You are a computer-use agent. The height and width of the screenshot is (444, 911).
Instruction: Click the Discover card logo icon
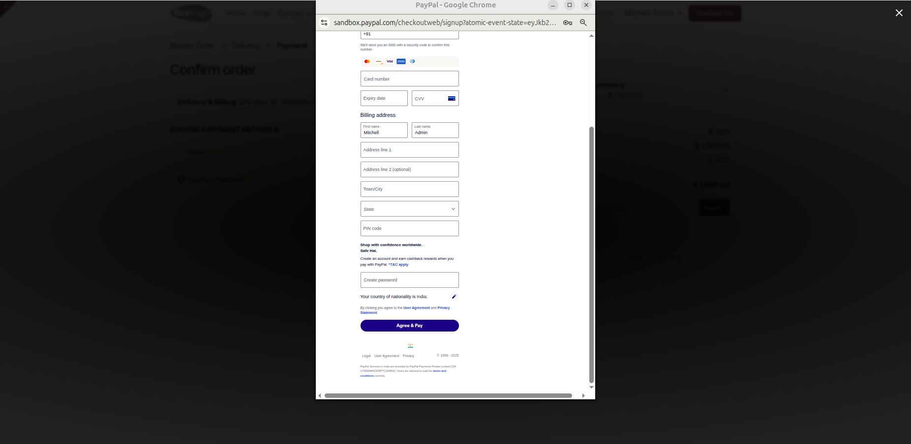point(378,61)
